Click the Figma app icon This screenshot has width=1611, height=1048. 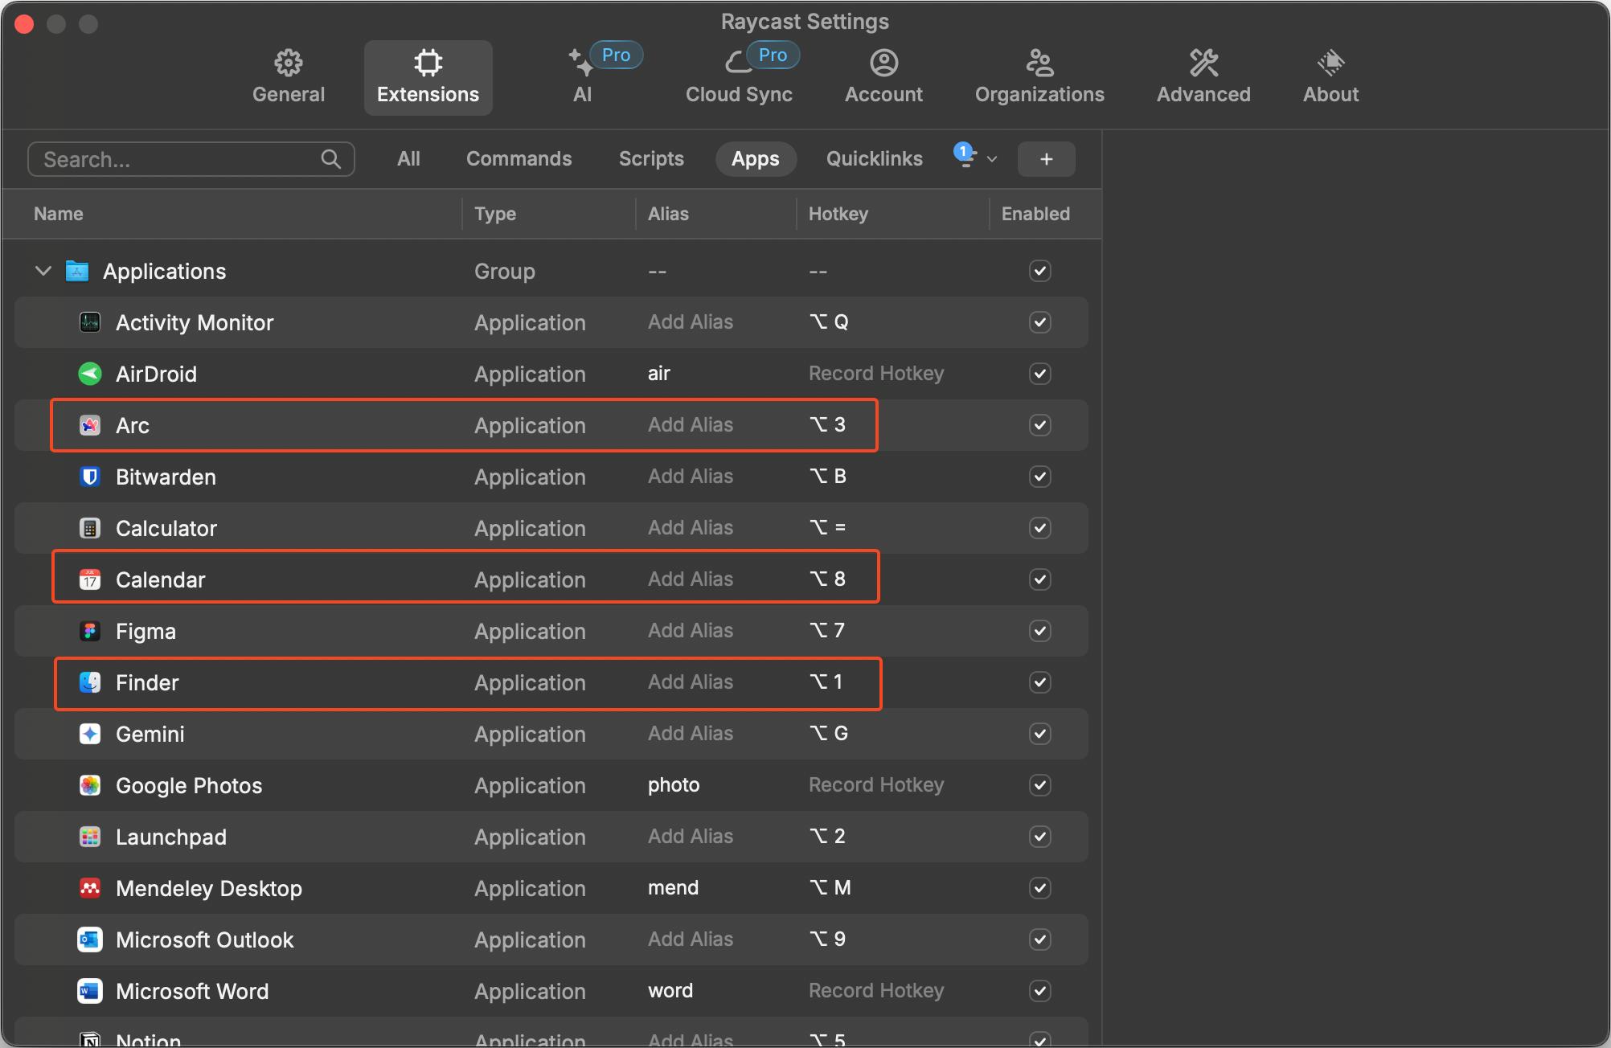click(x=90, y=631)
